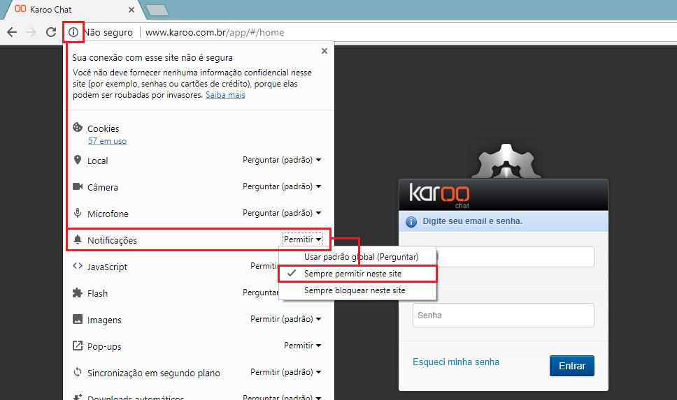Click the Notificações bell icon
677x400 pixels.
click(x=78, y=239)
